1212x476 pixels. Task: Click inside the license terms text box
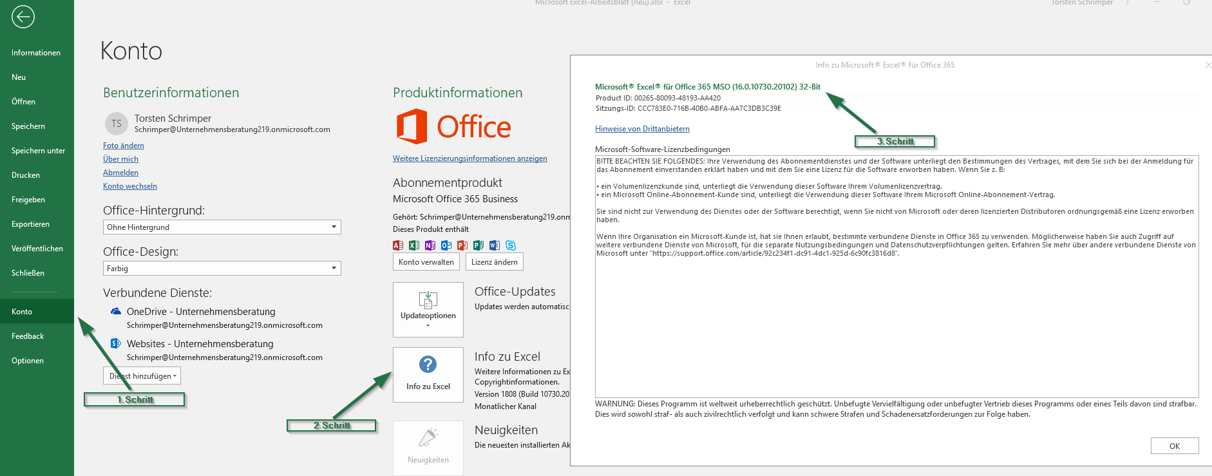click(x=896, y=276)
